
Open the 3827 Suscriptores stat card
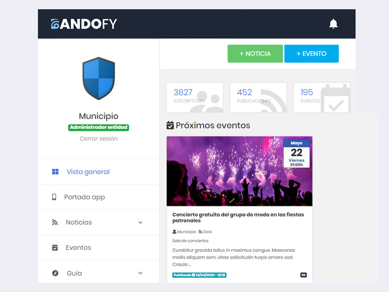click(195, 98)
